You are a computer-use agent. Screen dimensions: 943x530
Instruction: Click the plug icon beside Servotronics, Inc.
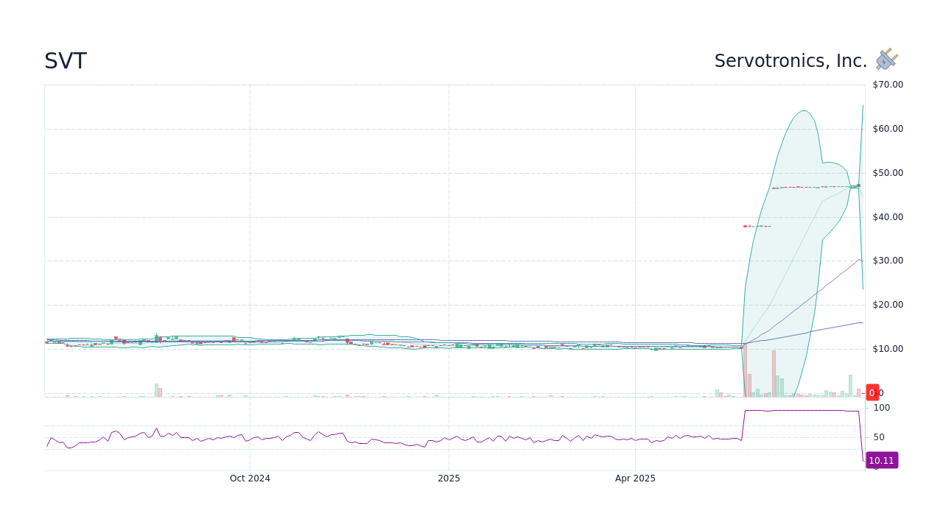pos(885,60)
